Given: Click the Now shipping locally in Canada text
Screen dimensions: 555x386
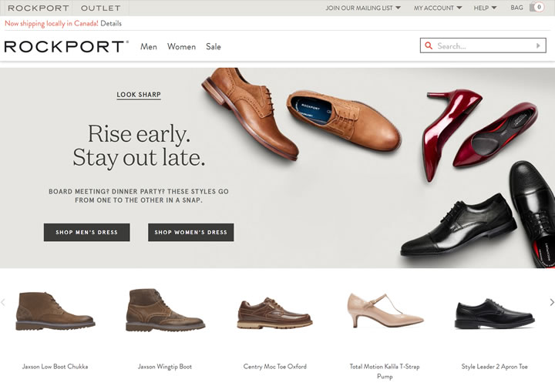Looking at the screenshot, I should [x=52, y=23].
